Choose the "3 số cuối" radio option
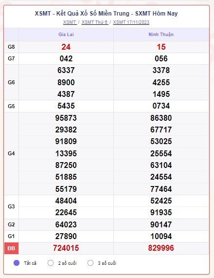The width and height of the screenshot is (214, 278). pyautogui.click(x=90, y=263)
